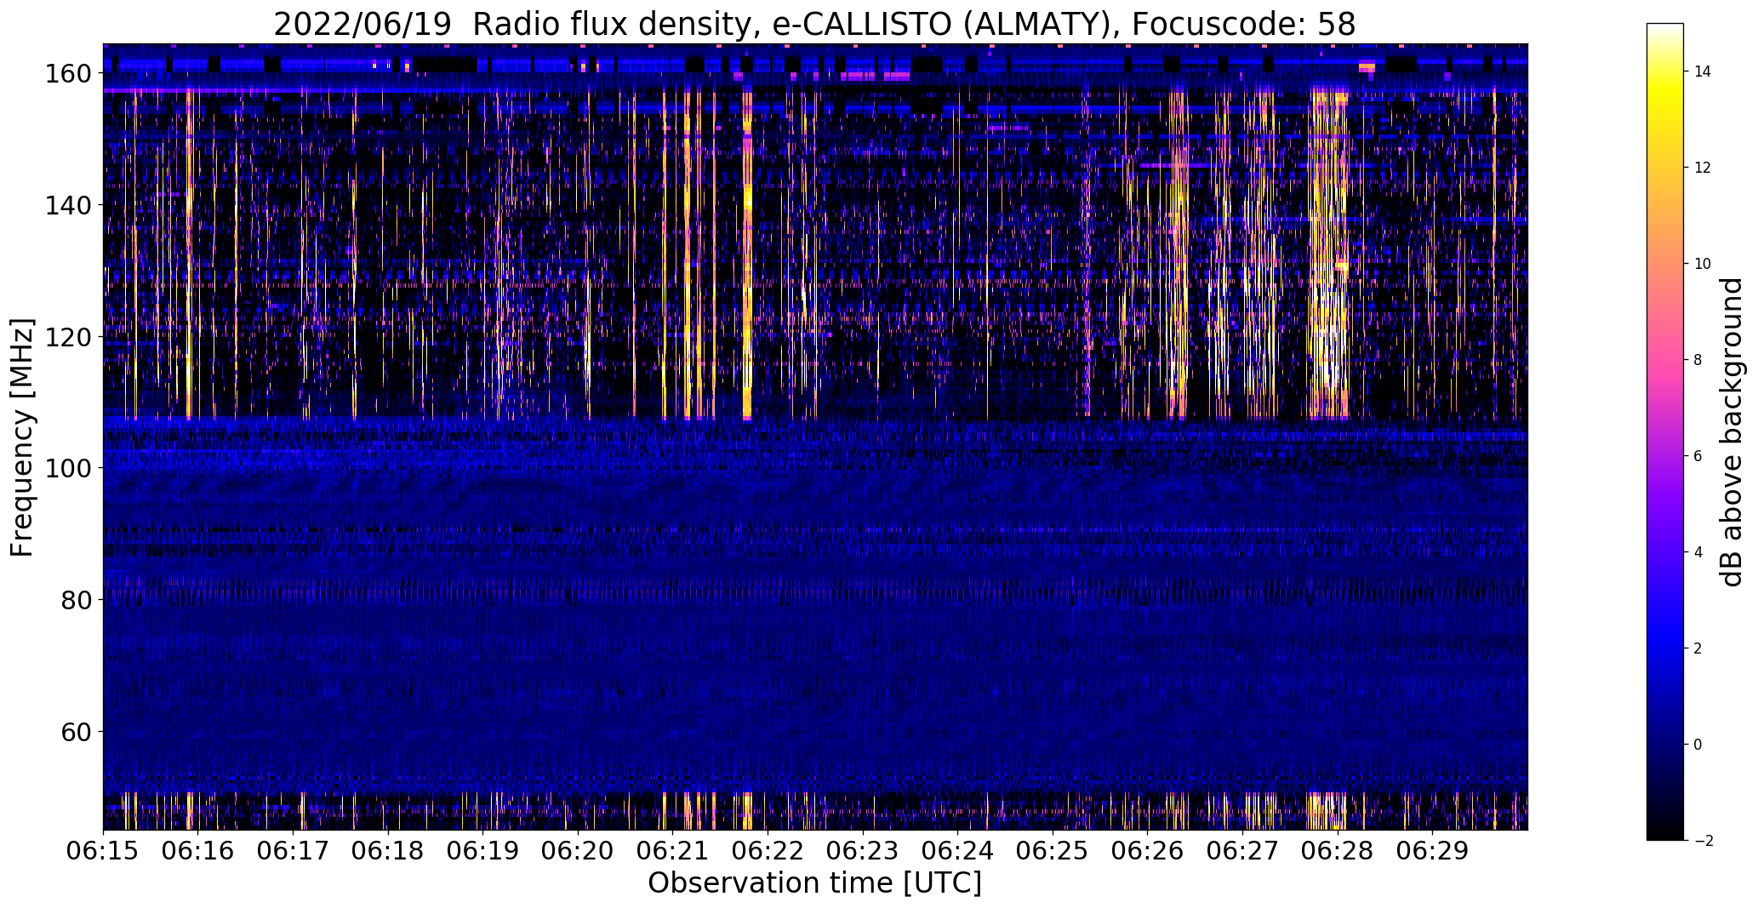Click the colorbar tick label 14
The image size is (1758, 908).
(x=1703, y=71)
